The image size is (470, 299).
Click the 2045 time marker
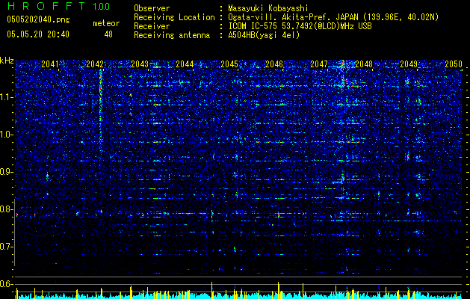tap(229, 64)
